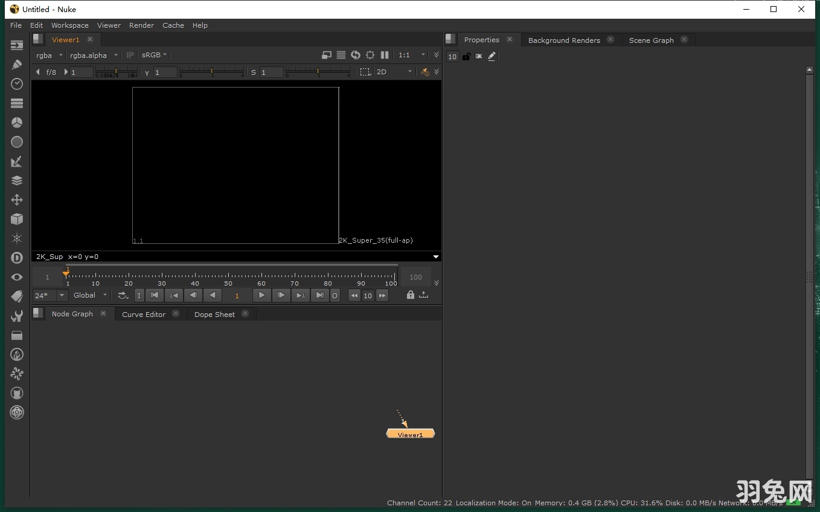Open the Views nodes menu (eye icon)
Screen dimensions: 820x512
click(16, 277)
